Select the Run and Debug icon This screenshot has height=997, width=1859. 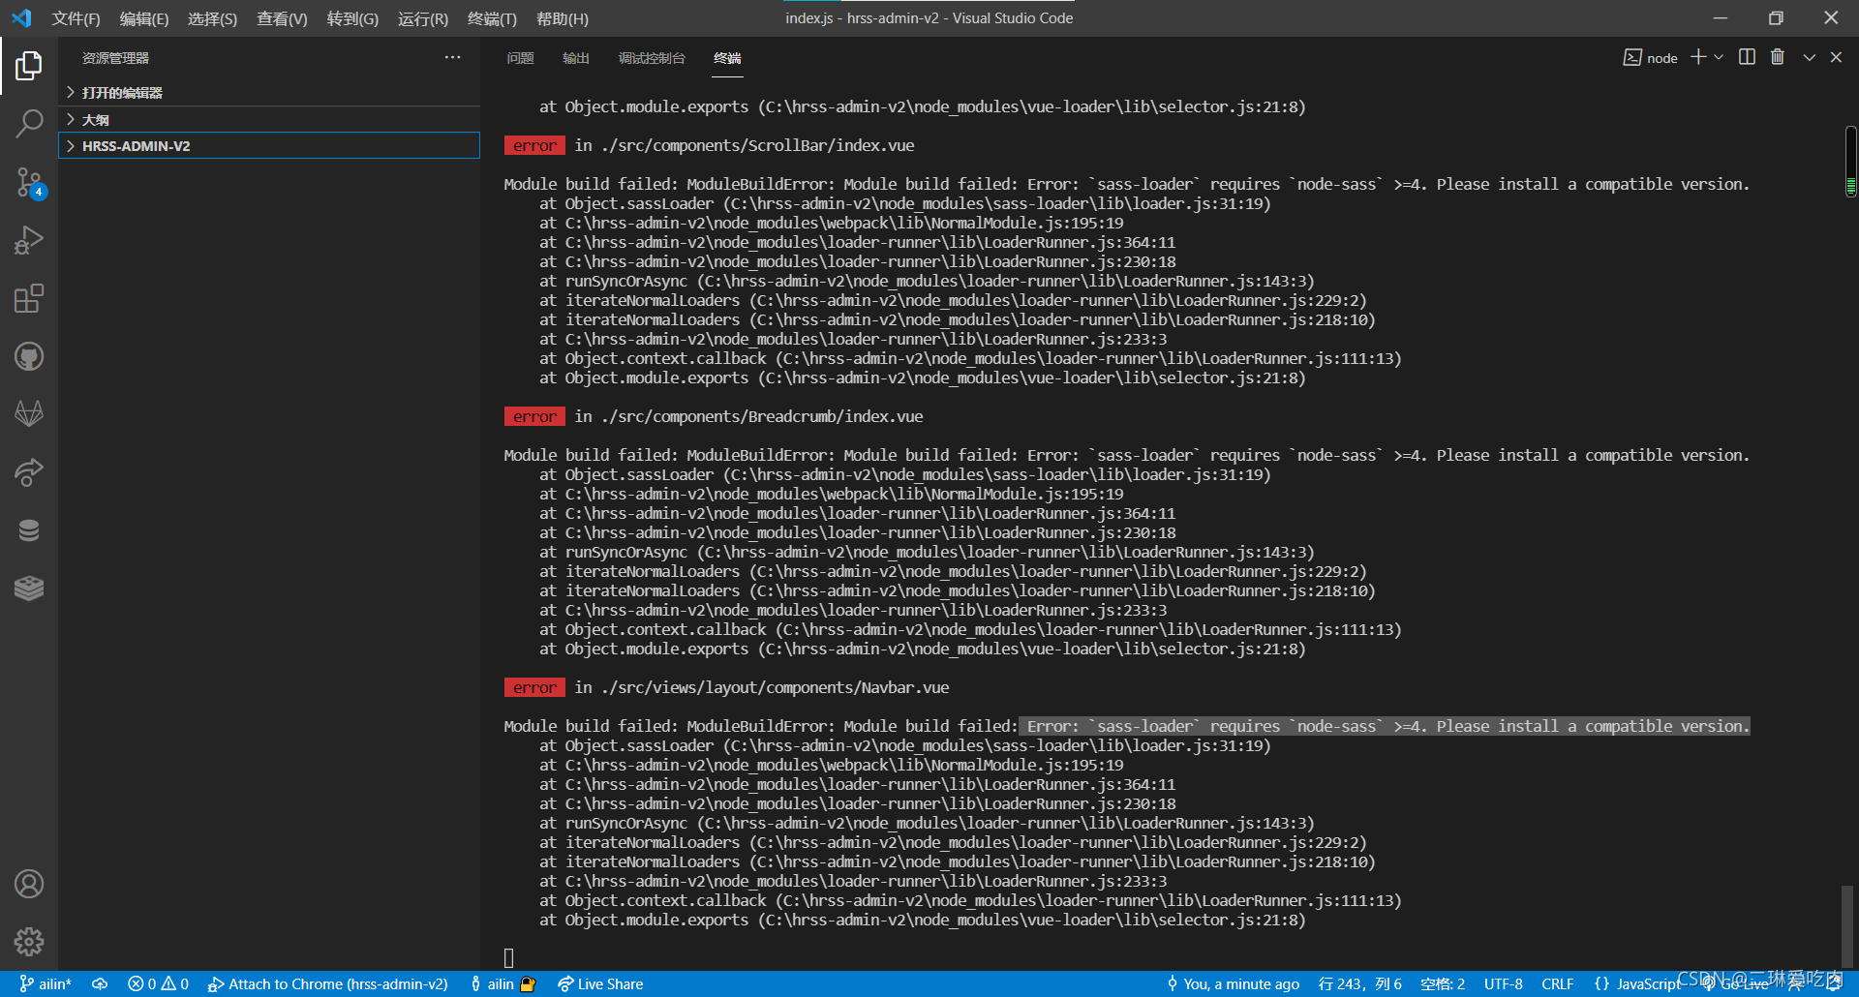[29, 239]
